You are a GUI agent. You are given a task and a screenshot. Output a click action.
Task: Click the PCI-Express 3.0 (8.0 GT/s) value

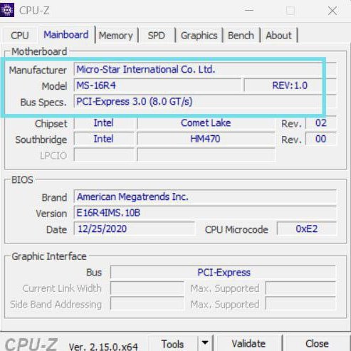(205, 102)
